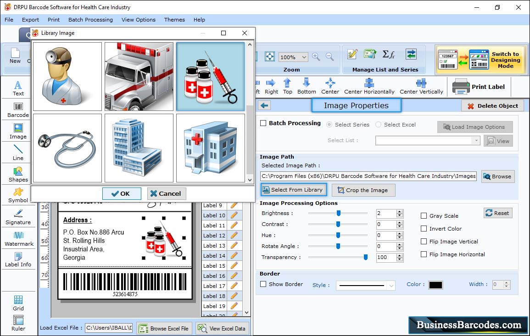
Task: Open the Shapes tool
Action: [x=18, y=174]
